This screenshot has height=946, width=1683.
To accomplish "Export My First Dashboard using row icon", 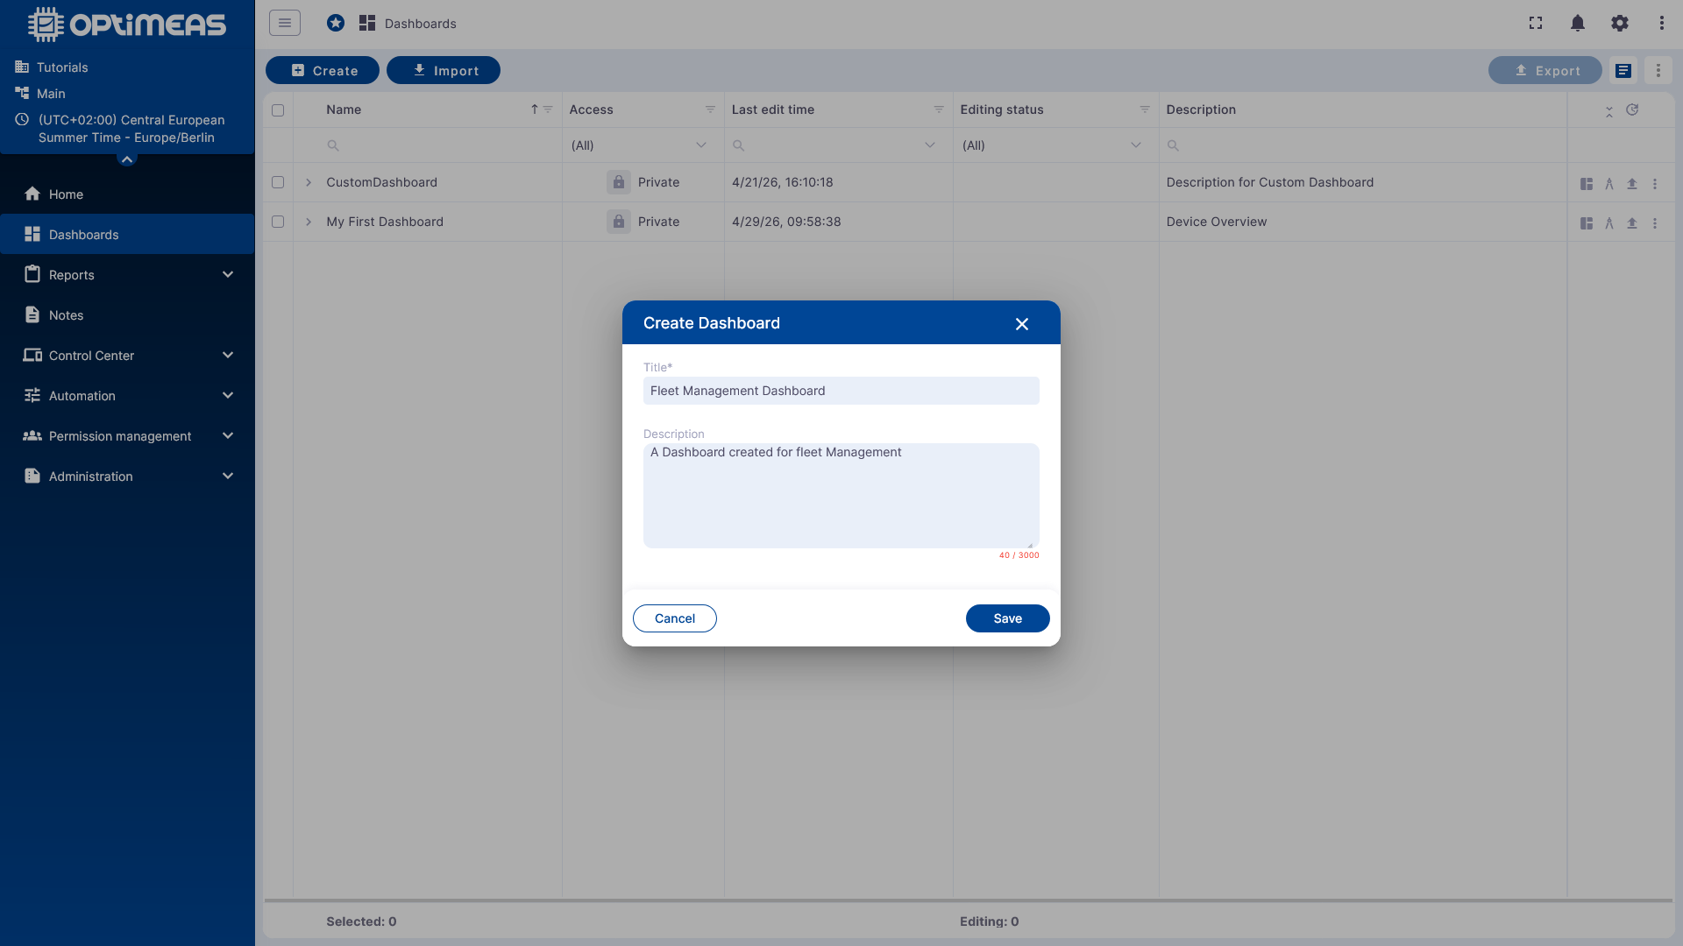I will pyautogui.click(x=1632, y=223).
